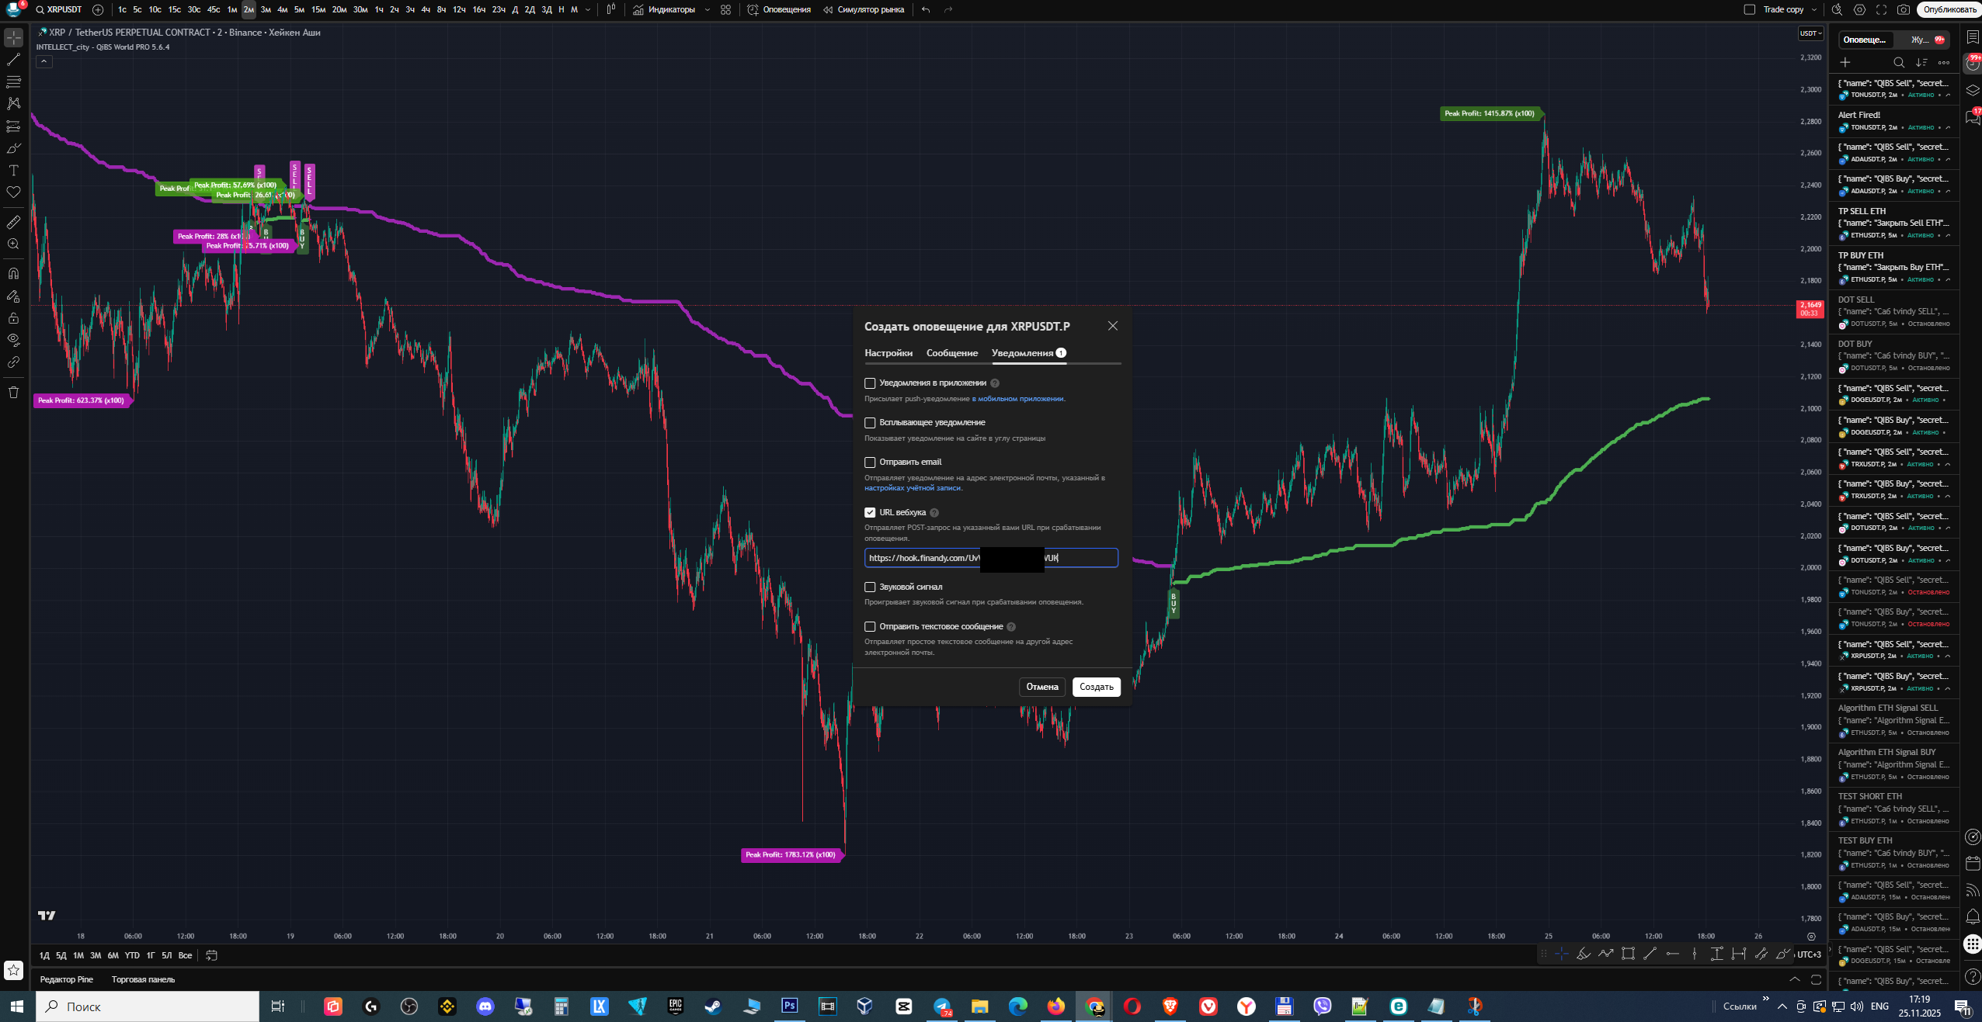Image resolution: width=1982 pixels, height=1022 pixels.
Task: Open Discord from the taskbar
Action: pyautogui.click(x=485, y=1006)
